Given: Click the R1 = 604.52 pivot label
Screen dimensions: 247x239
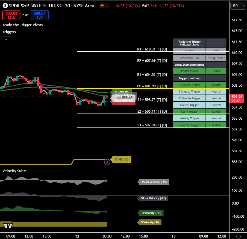Looking at the screenshot, I should click(152, 75).
